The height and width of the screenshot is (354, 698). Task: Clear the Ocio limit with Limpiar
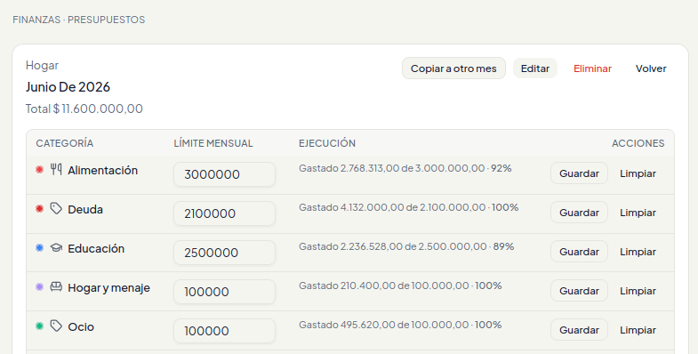tap(638, 330)
